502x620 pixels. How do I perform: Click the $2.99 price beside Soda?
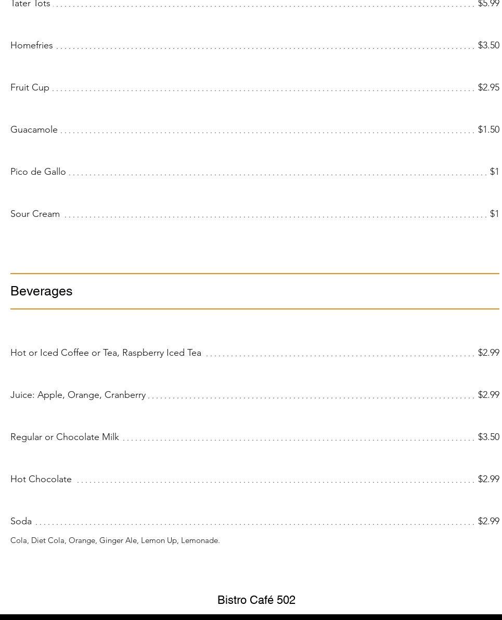click(488, 522)
